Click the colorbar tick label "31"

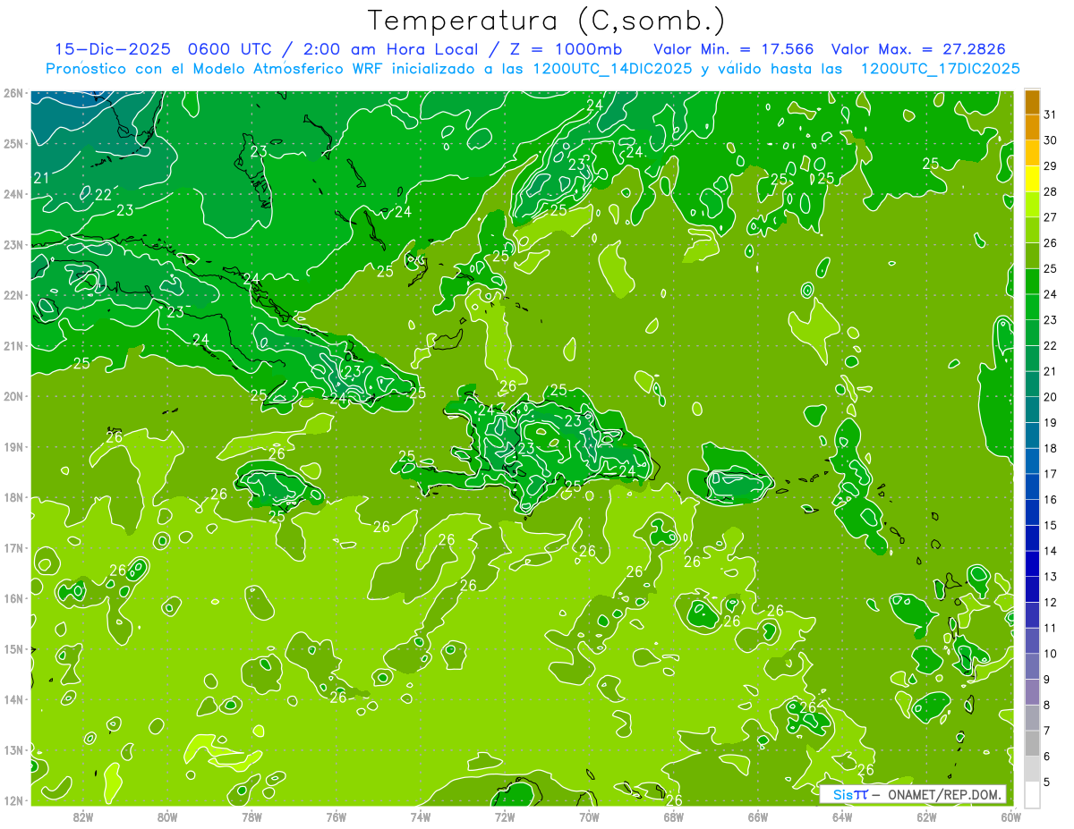tap(1051, 114)
